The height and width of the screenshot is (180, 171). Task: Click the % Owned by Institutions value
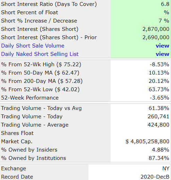coord(159,158)
